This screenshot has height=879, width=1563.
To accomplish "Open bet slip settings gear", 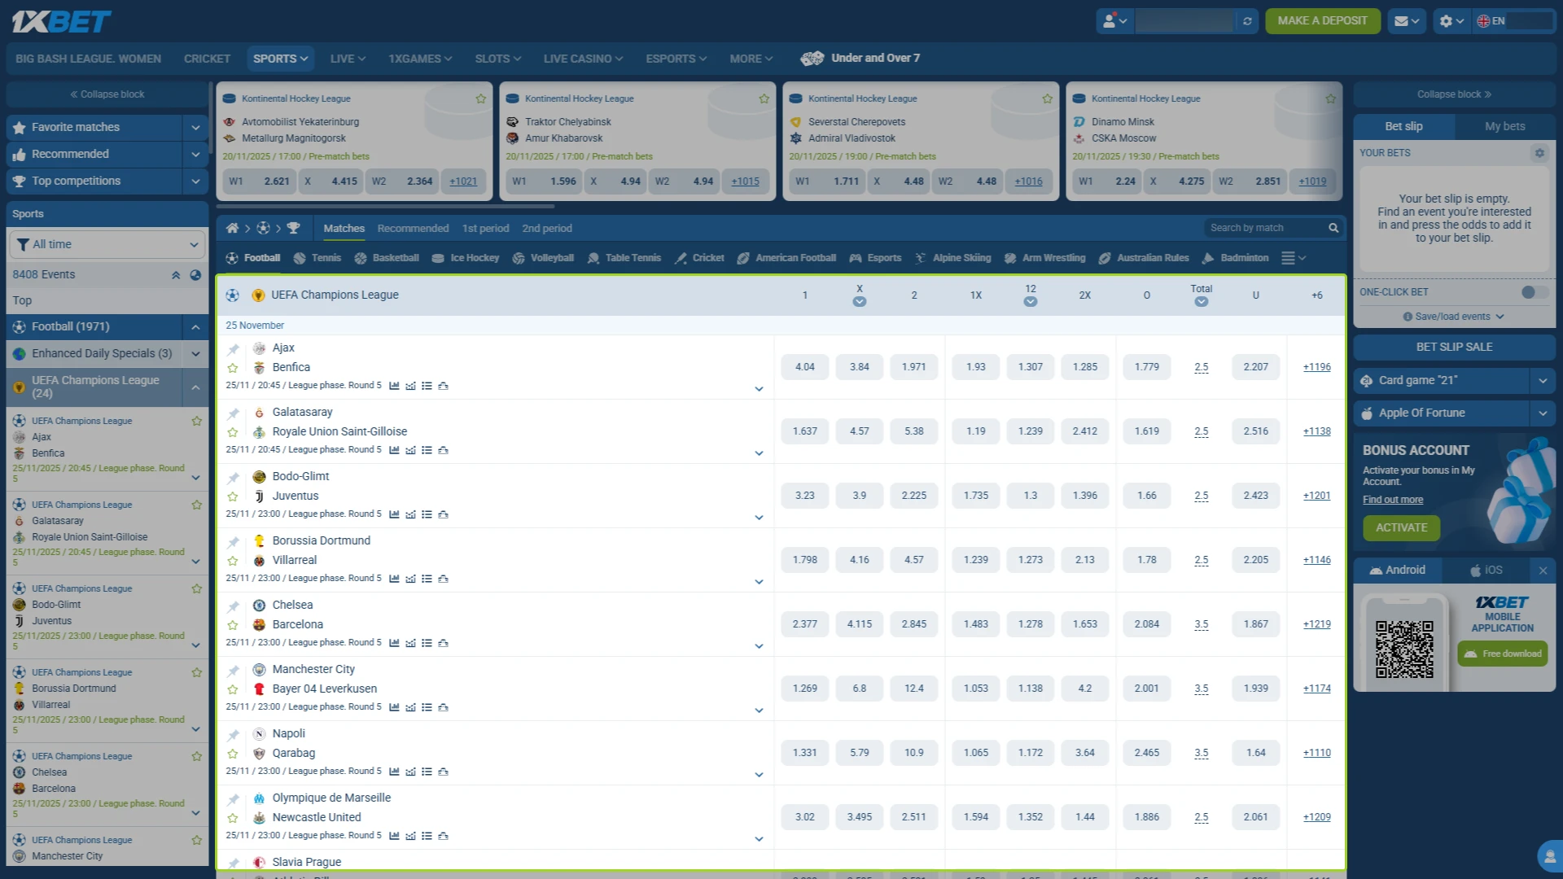I will click(1539, 153).
